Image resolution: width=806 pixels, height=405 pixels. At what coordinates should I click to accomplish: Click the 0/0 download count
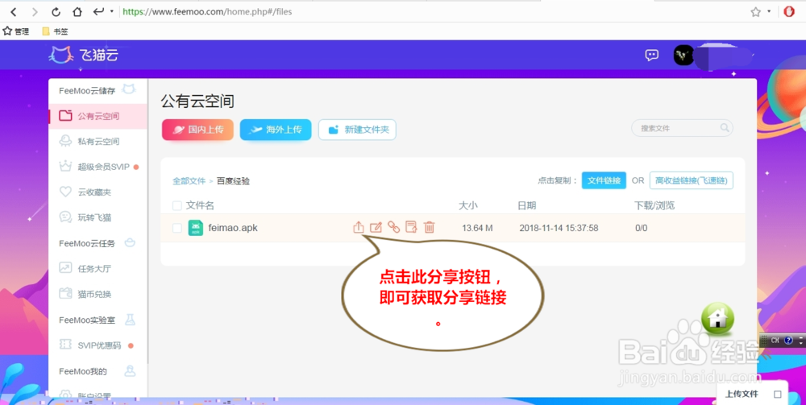641,228
